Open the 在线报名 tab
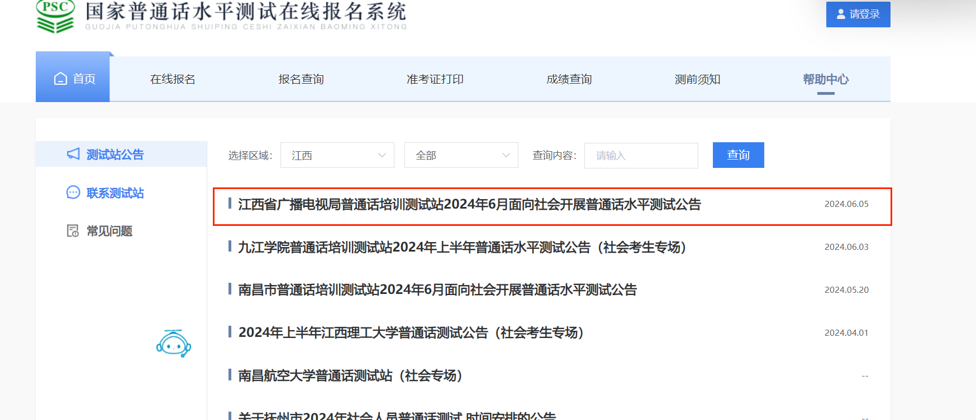This screenshot has height=420, width=976. pos(173,79)
